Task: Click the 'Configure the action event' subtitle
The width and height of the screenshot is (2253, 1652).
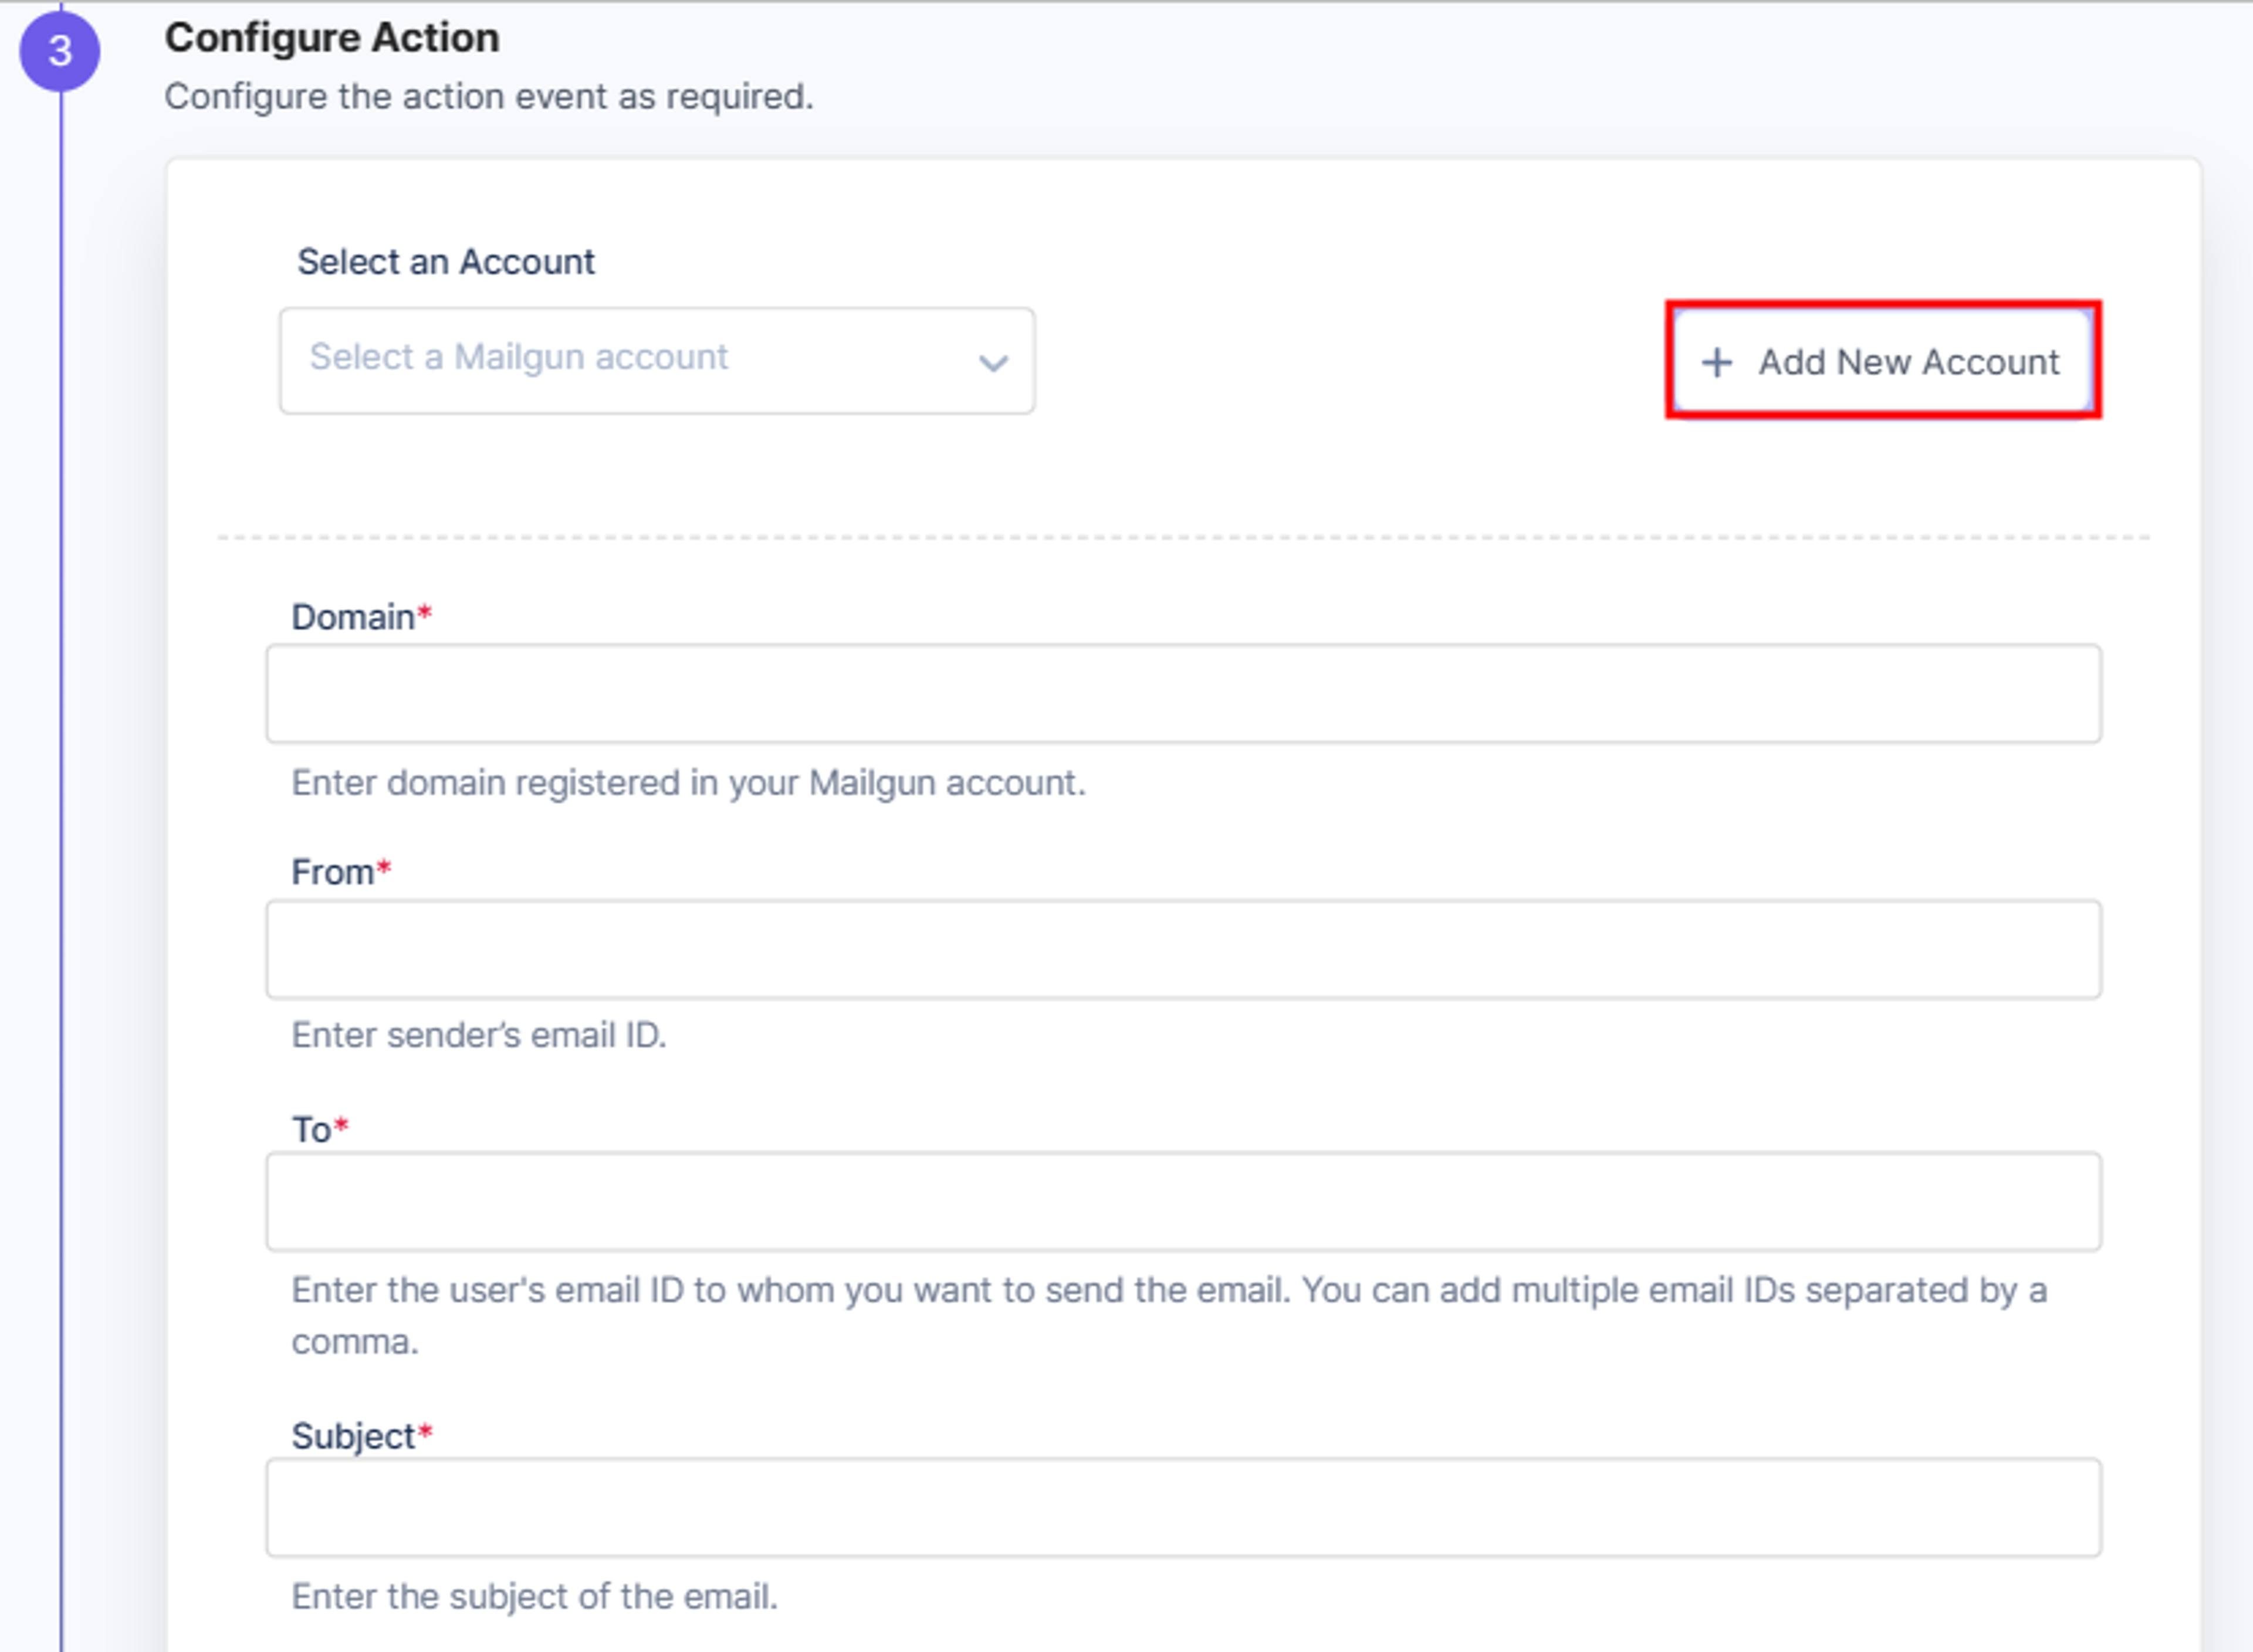Action: 489,97
